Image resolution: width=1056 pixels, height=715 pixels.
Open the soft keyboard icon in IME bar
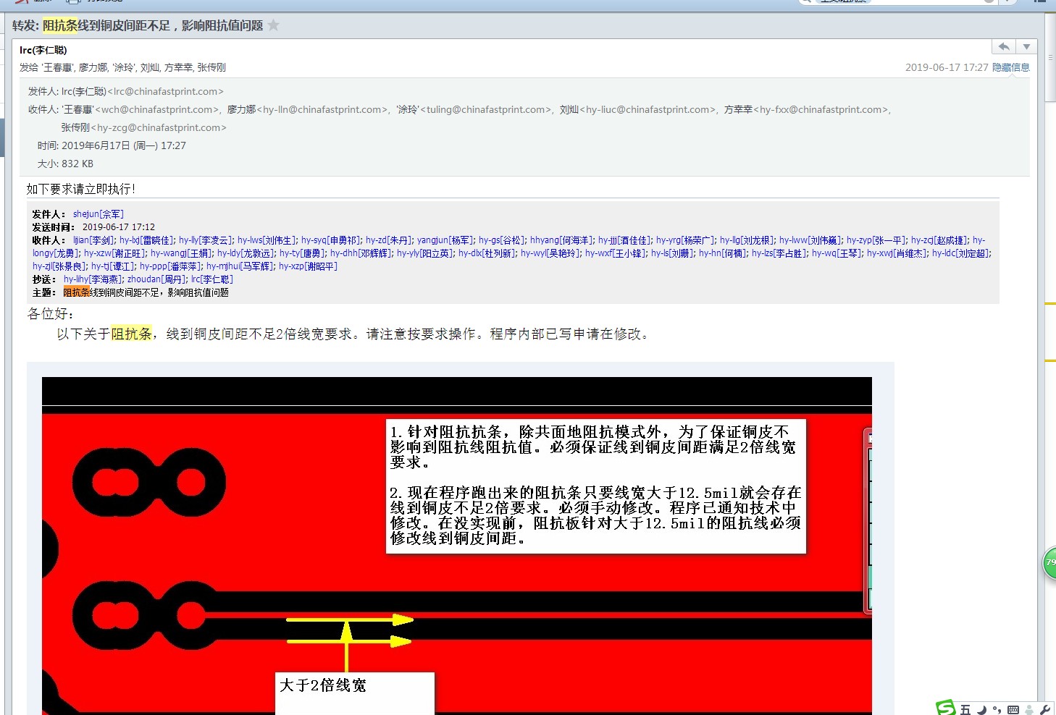tap(1013, 710)
